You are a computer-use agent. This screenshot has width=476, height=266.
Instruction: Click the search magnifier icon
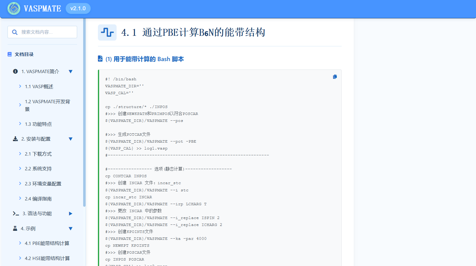click(x=15, y=32)
